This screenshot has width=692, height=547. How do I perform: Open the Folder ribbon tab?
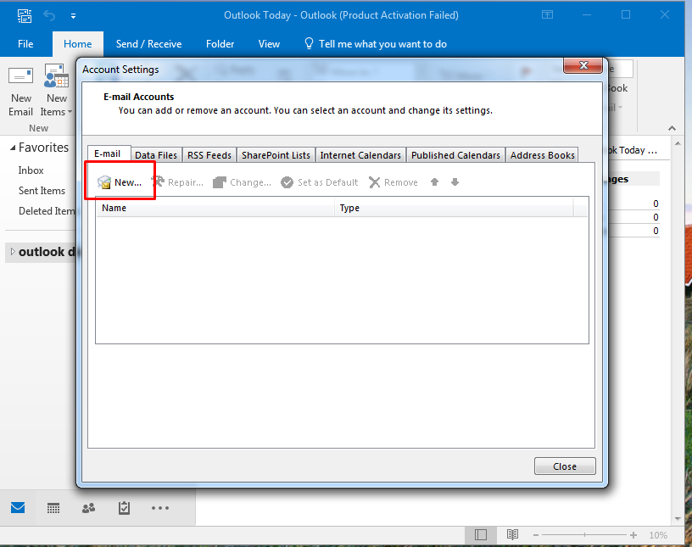pos(220,44)
